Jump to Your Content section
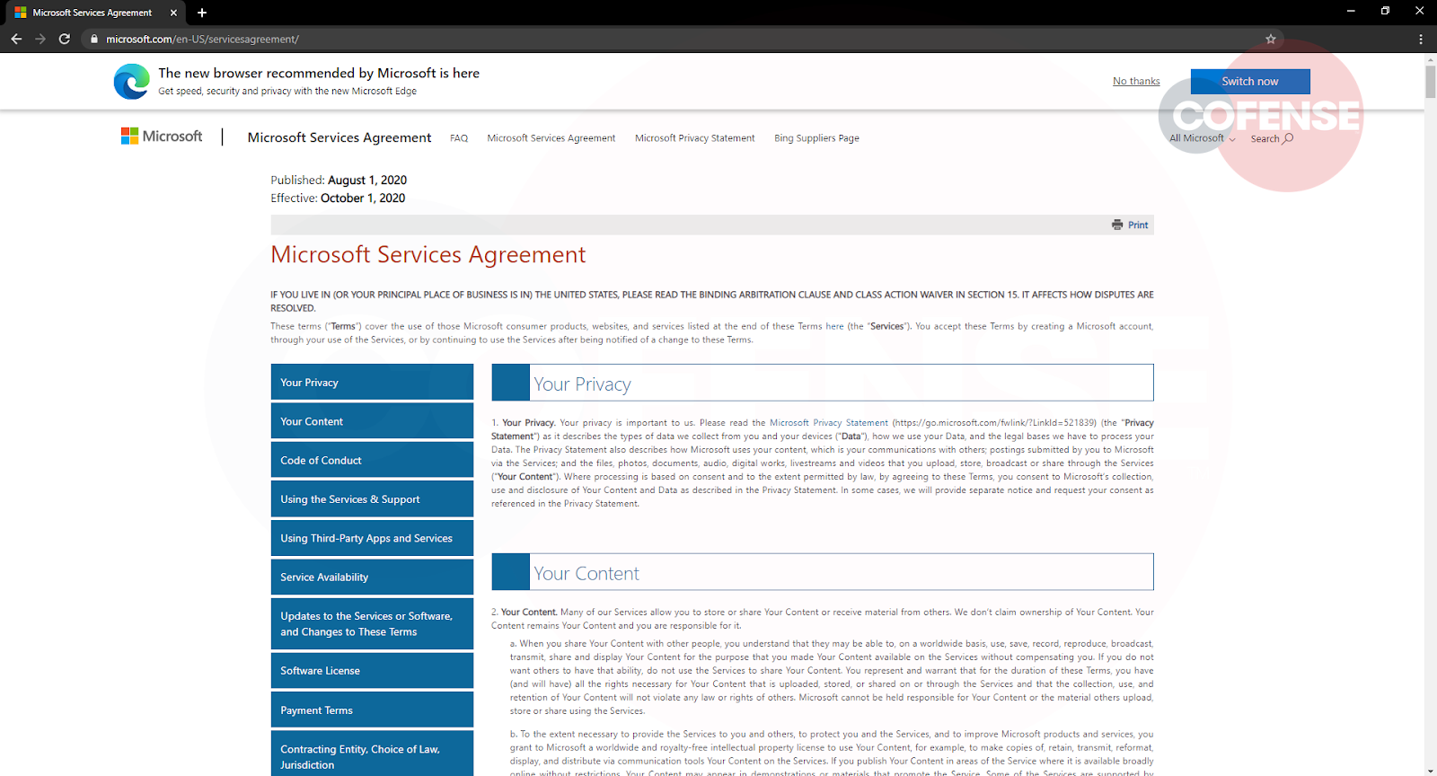Image resolution: width=1437 pixels, height=776 pixels. click(372, 421)
